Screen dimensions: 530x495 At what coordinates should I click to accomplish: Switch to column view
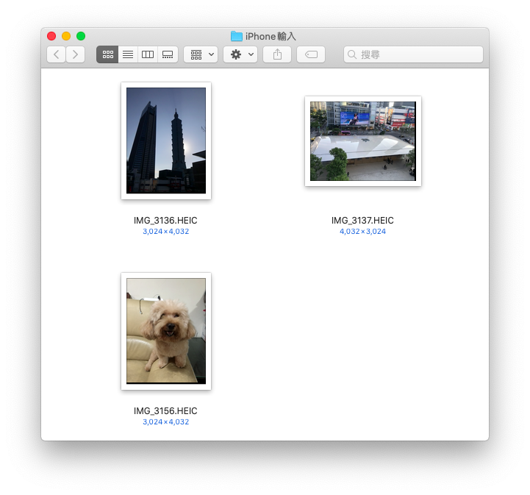coord(148,54)
